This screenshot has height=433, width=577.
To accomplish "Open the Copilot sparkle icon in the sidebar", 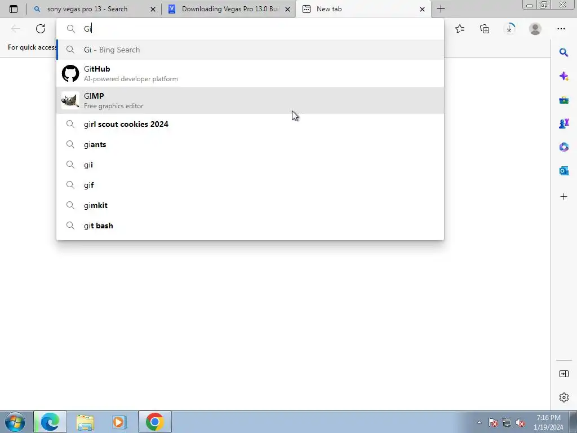I will click(563, 76).
